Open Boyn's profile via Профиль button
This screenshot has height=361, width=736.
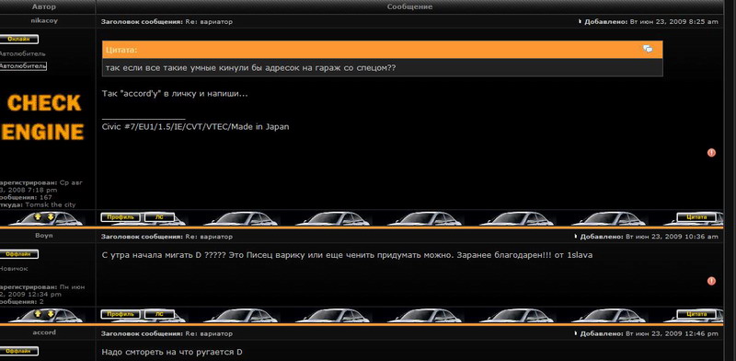pos(121,314)
